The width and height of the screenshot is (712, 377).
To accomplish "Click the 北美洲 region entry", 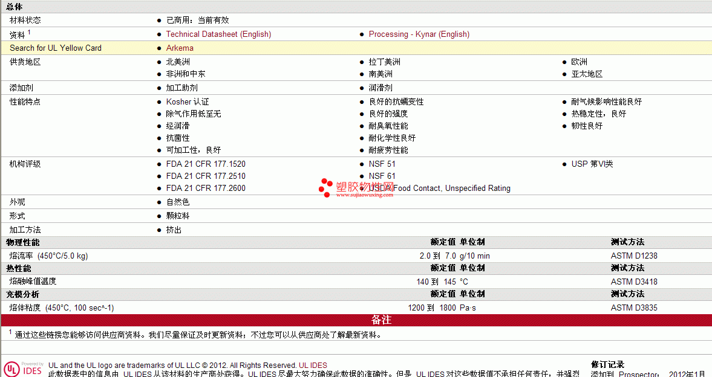I will (178, 62).
